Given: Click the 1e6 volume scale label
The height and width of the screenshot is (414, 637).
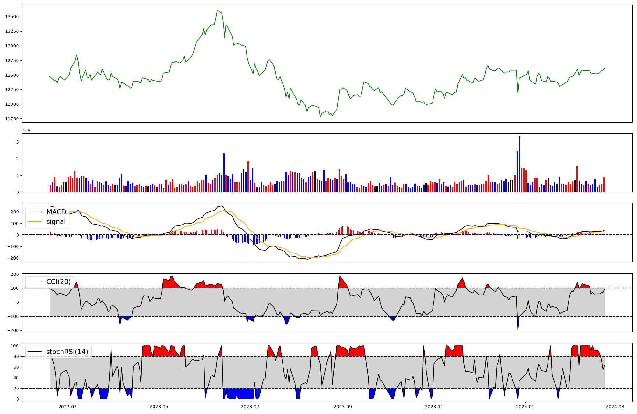Looking at the screenshot, I should (x=26, y=131).
